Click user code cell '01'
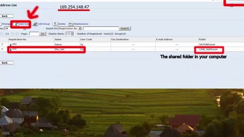The width and height of the screenshot is (244, 137). 82,45
